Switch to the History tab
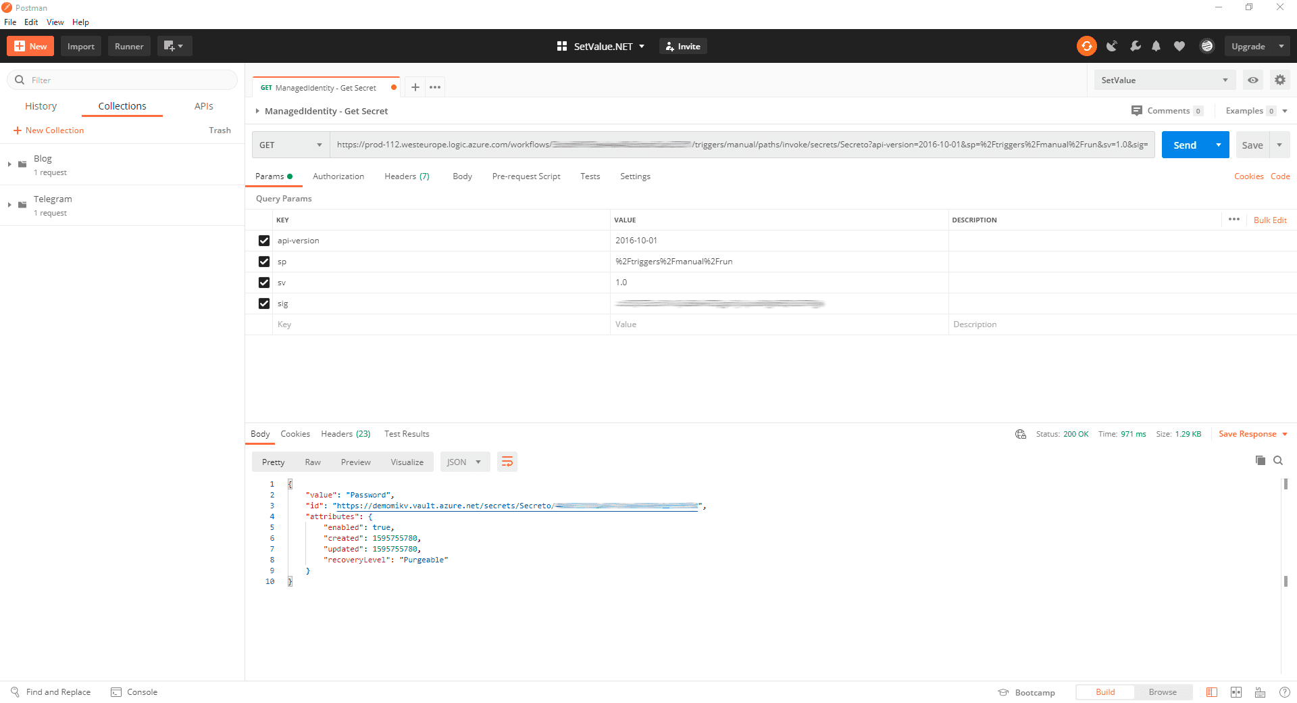Viewport: 1297px width, 703px height. pos(41,106)
